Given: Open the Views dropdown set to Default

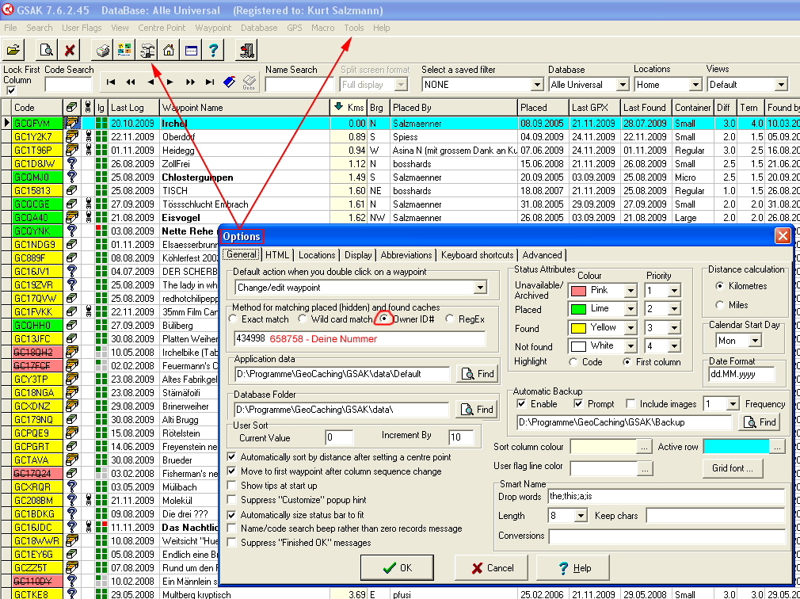Looking at the screenshot, I should click(781, 85).
